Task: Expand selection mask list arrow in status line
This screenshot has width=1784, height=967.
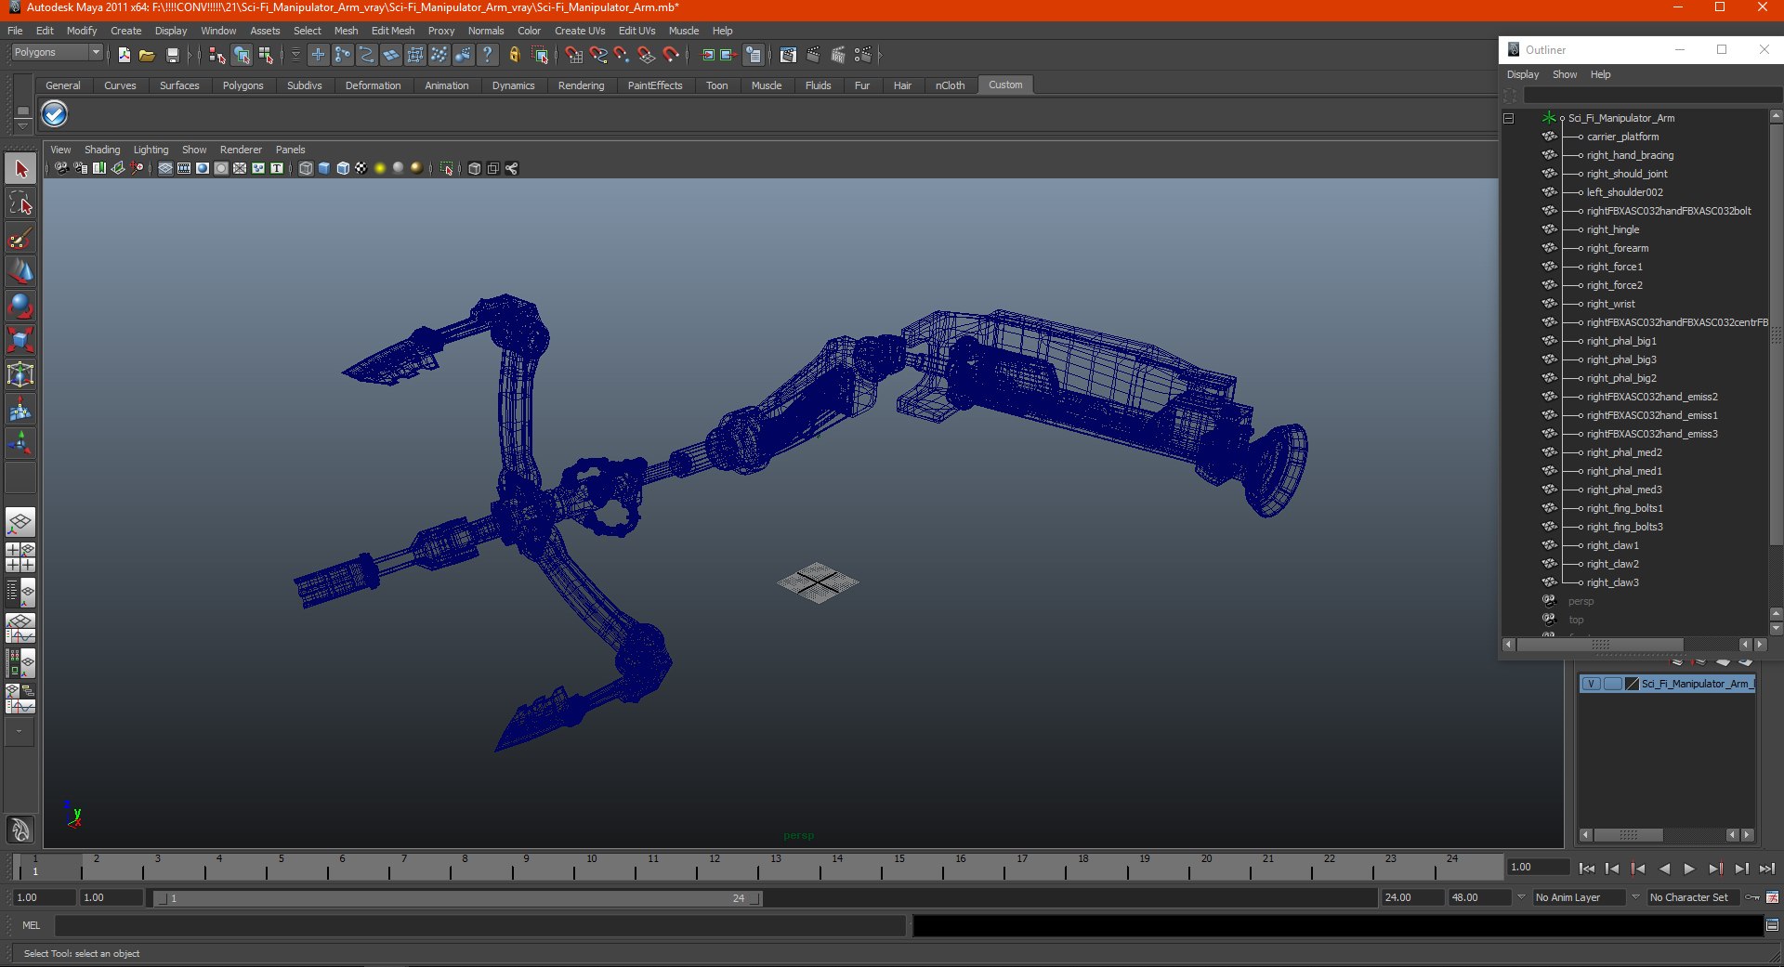Action: coord(295,56)
